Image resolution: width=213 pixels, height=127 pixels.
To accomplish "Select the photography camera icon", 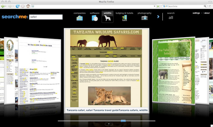I will point(144,18).
